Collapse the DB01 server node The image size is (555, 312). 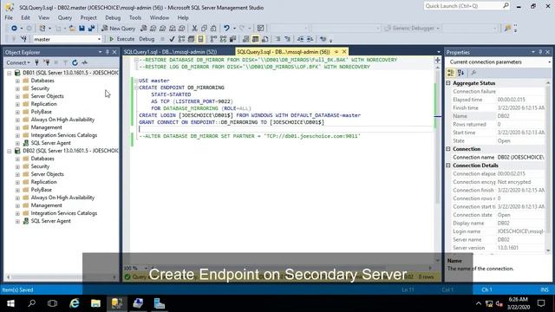click(x=10, y=73)
